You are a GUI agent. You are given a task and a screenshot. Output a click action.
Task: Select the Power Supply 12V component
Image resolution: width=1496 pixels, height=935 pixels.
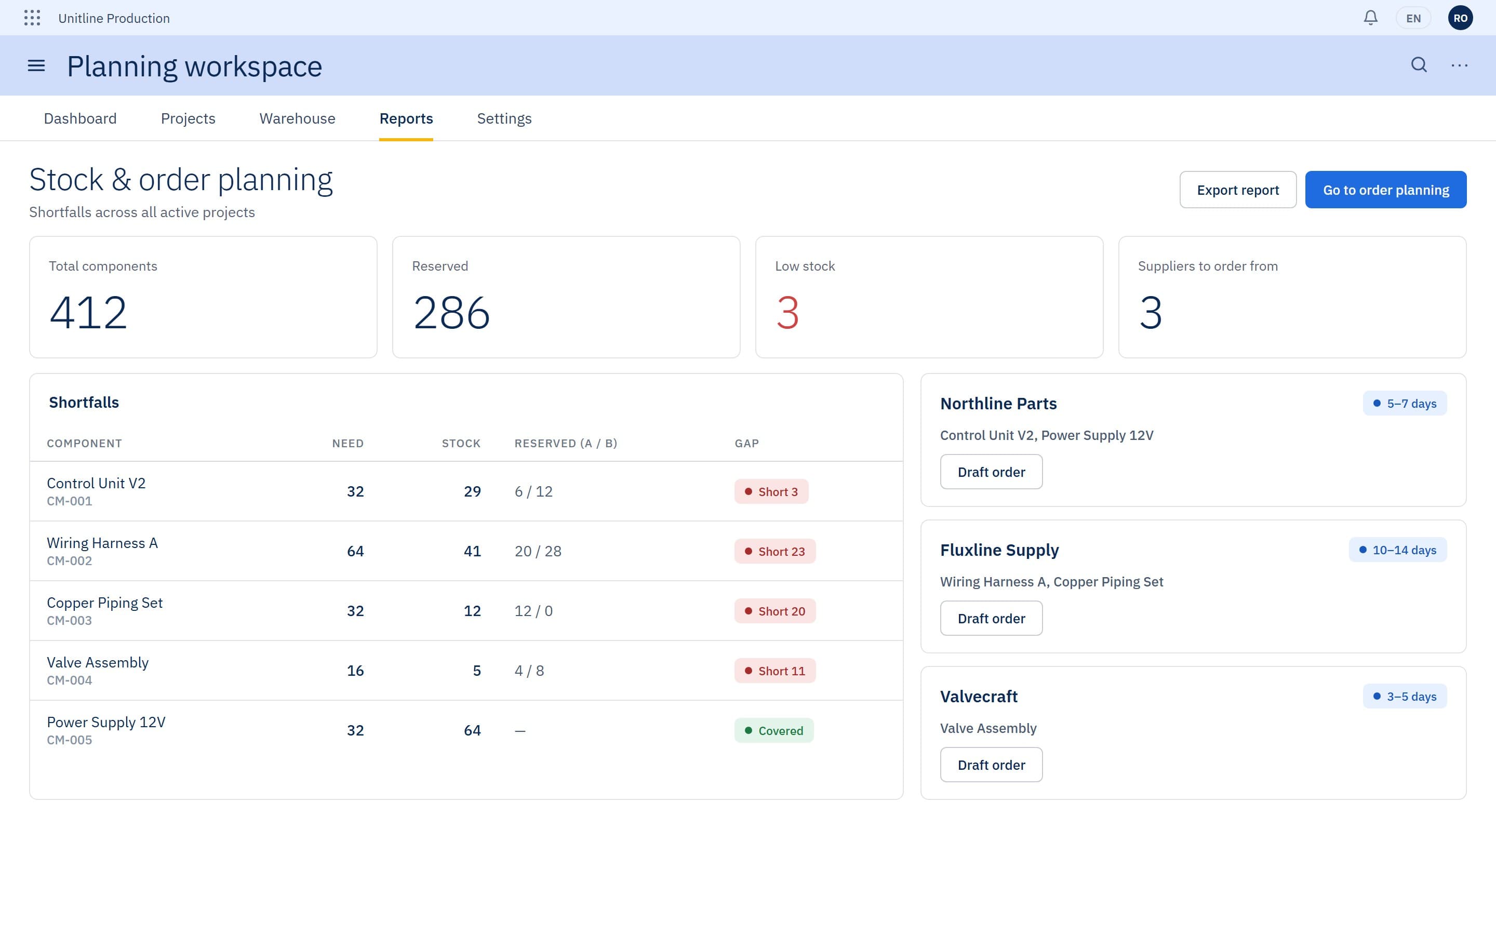coord(106,722)
